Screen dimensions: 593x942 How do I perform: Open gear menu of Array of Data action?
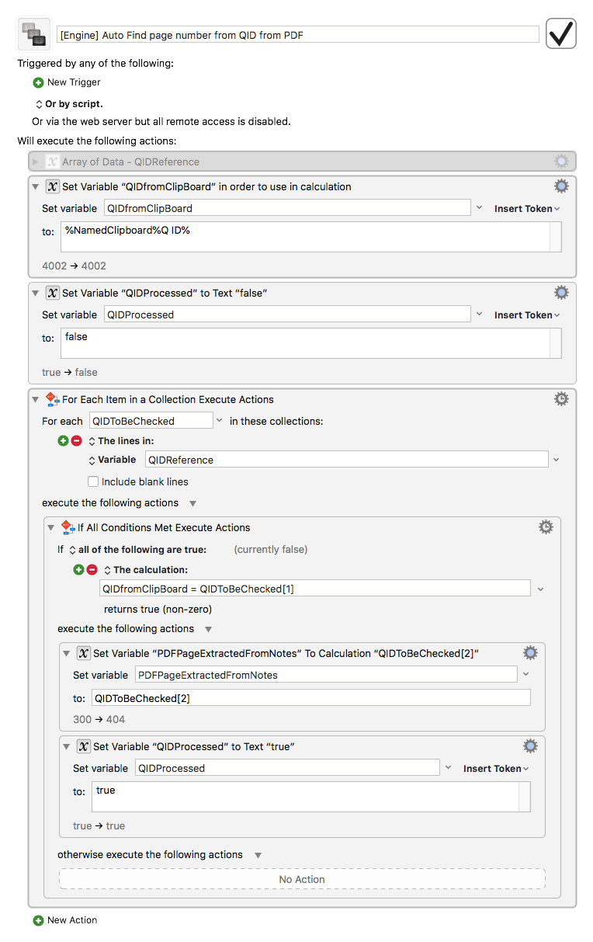pos(561,162)
